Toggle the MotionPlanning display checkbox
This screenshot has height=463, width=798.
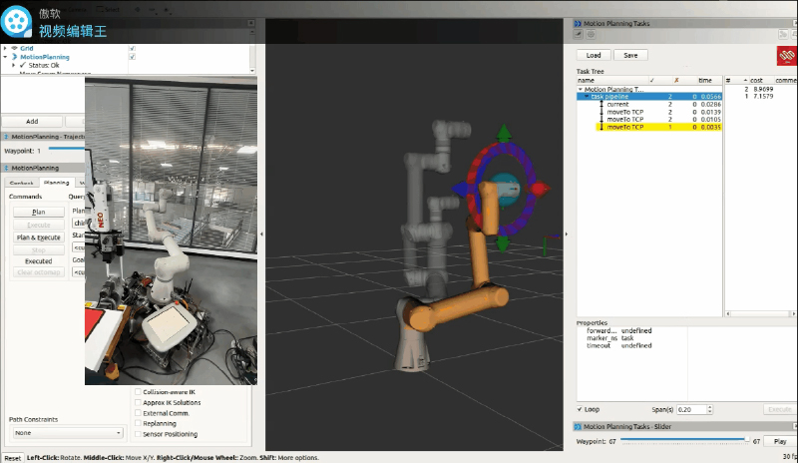133,57
